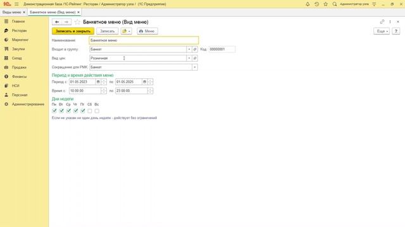Open history clock icon
This screenshot has width=405, height=227.
click(316, 4)
